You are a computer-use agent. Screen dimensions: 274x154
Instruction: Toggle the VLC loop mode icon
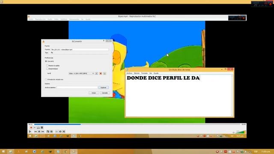pos(60,131)
